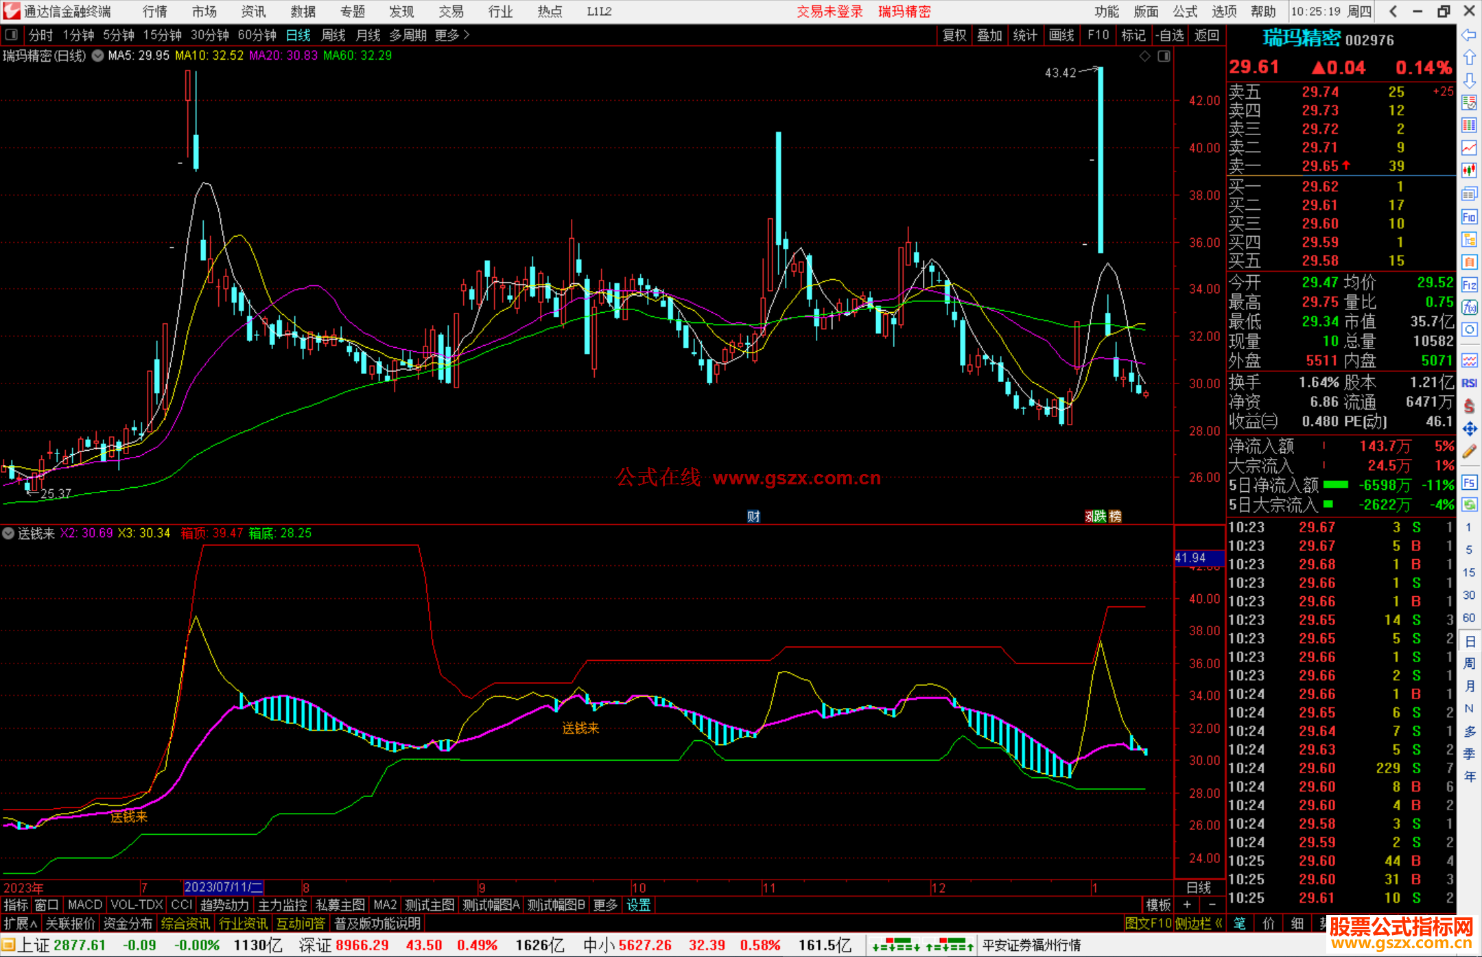Image resolution: width=1482 pixels, height=957 pixels.
Task: Click the back arrow sidebar icon
Action: point(1469,35)
